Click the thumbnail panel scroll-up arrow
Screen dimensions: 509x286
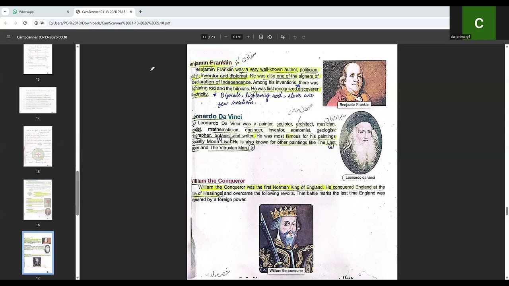[x=78, y=46]
